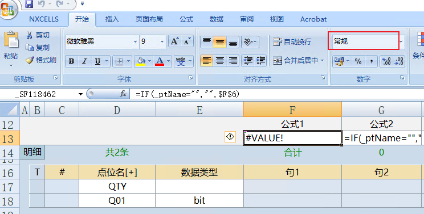This screenshot has height=214, width=424.
Task: Apply percent style
Action: 358,61
